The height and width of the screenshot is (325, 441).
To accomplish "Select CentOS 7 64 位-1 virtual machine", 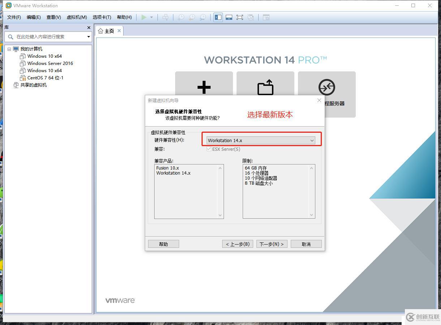I will (46, 78).
